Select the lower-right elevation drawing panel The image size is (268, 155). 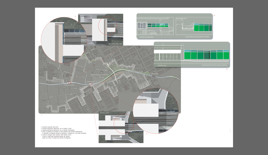point(191,55)
